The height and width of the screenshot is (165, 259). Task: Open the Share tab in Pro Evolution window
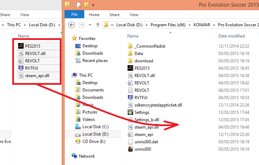(114, 15)
